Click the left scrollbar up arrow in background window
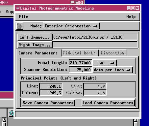The width and height of the screenshot is (149, 126). (4, 120)
